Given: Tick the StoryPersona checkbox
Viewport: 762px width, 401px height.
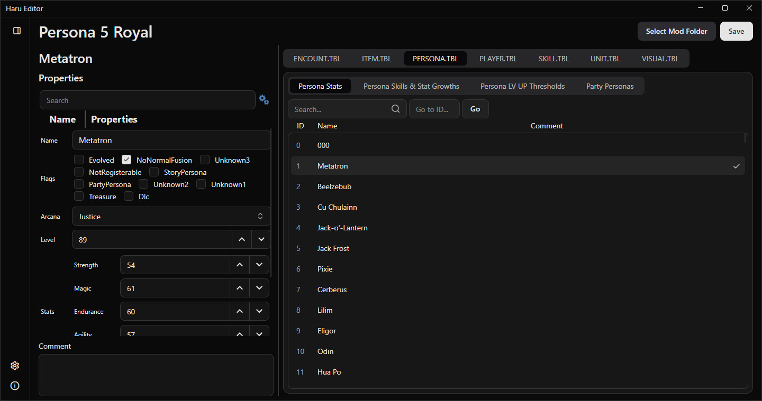Looking at the screenshot, I should [x=154, y=172].
